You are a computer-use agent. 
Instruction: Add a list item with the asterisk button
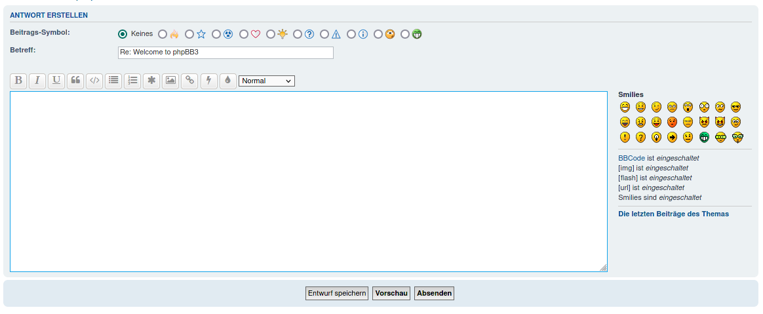click(x=151, y=81)
